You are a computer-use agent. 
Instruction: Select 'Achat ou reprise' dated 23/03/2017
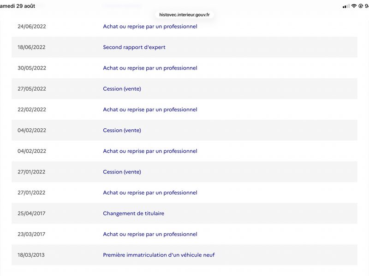[150, 234]
